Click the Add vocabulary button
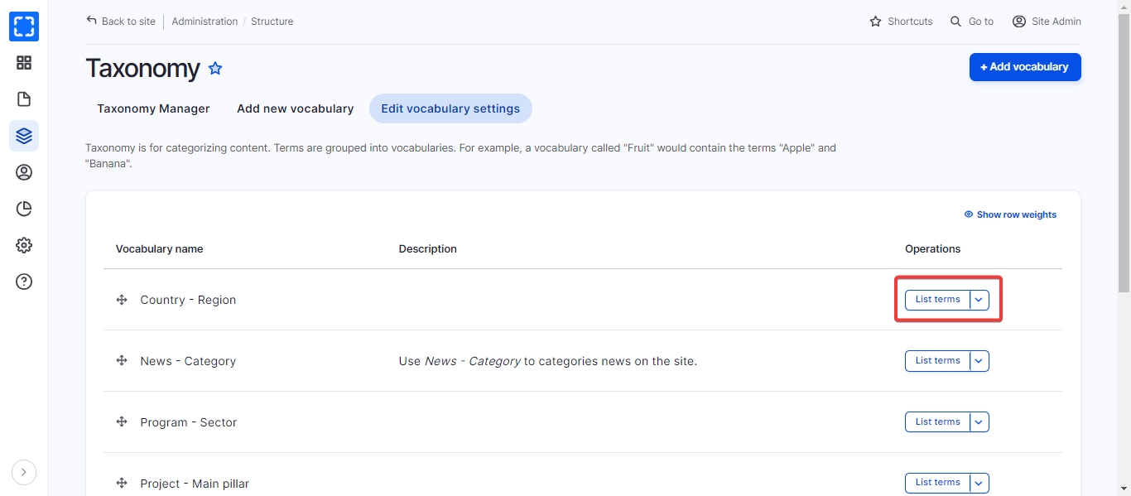The width and height of the screenshot is (1131, 496). click(1024, 67)
